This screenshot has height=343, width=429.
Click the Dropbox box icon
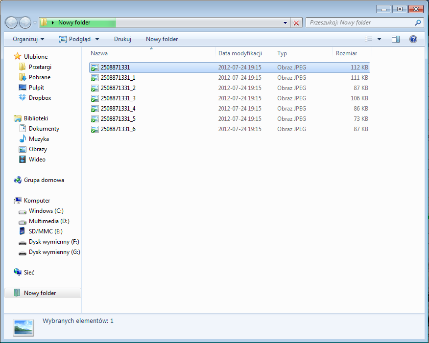click(22, 97)
